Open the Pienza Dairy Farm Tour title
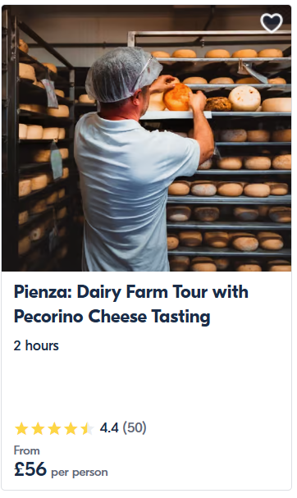Image resolution: width=297 pixels, height=498 pixels. 131,304
